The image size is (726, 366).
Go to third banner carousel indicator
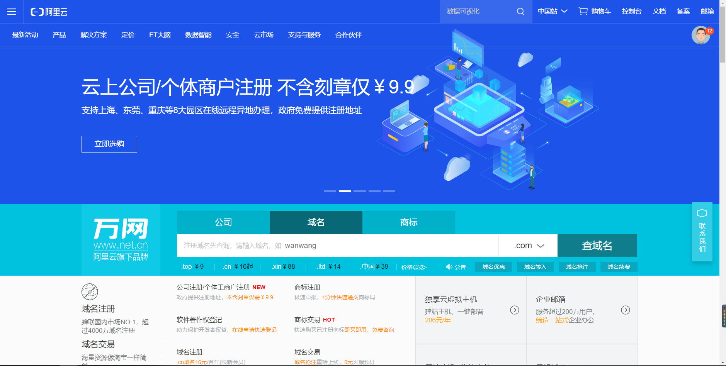point(360,191)
